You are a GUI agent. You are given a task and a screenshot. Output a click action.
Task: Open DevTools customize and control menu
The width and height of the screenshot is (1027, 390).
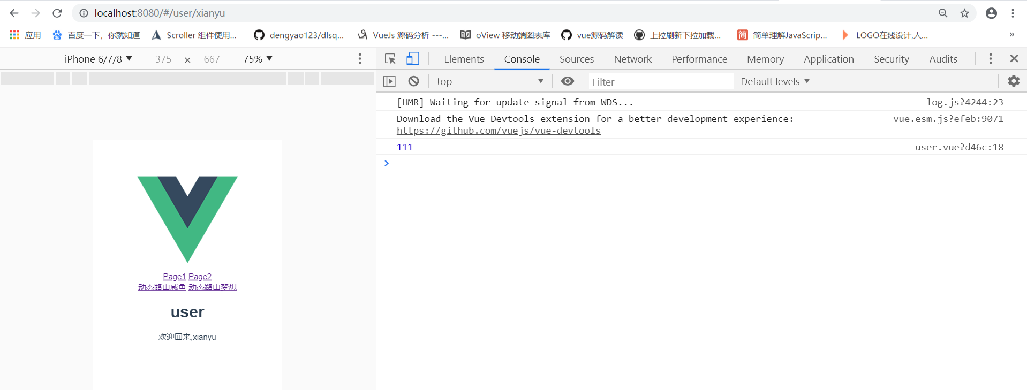pos(990,59)
